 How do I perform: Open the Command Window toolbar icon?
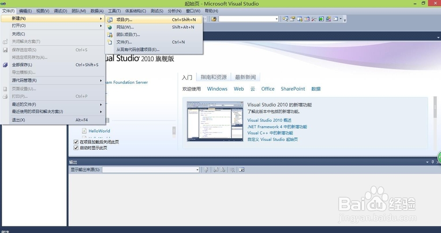[336, 19]
